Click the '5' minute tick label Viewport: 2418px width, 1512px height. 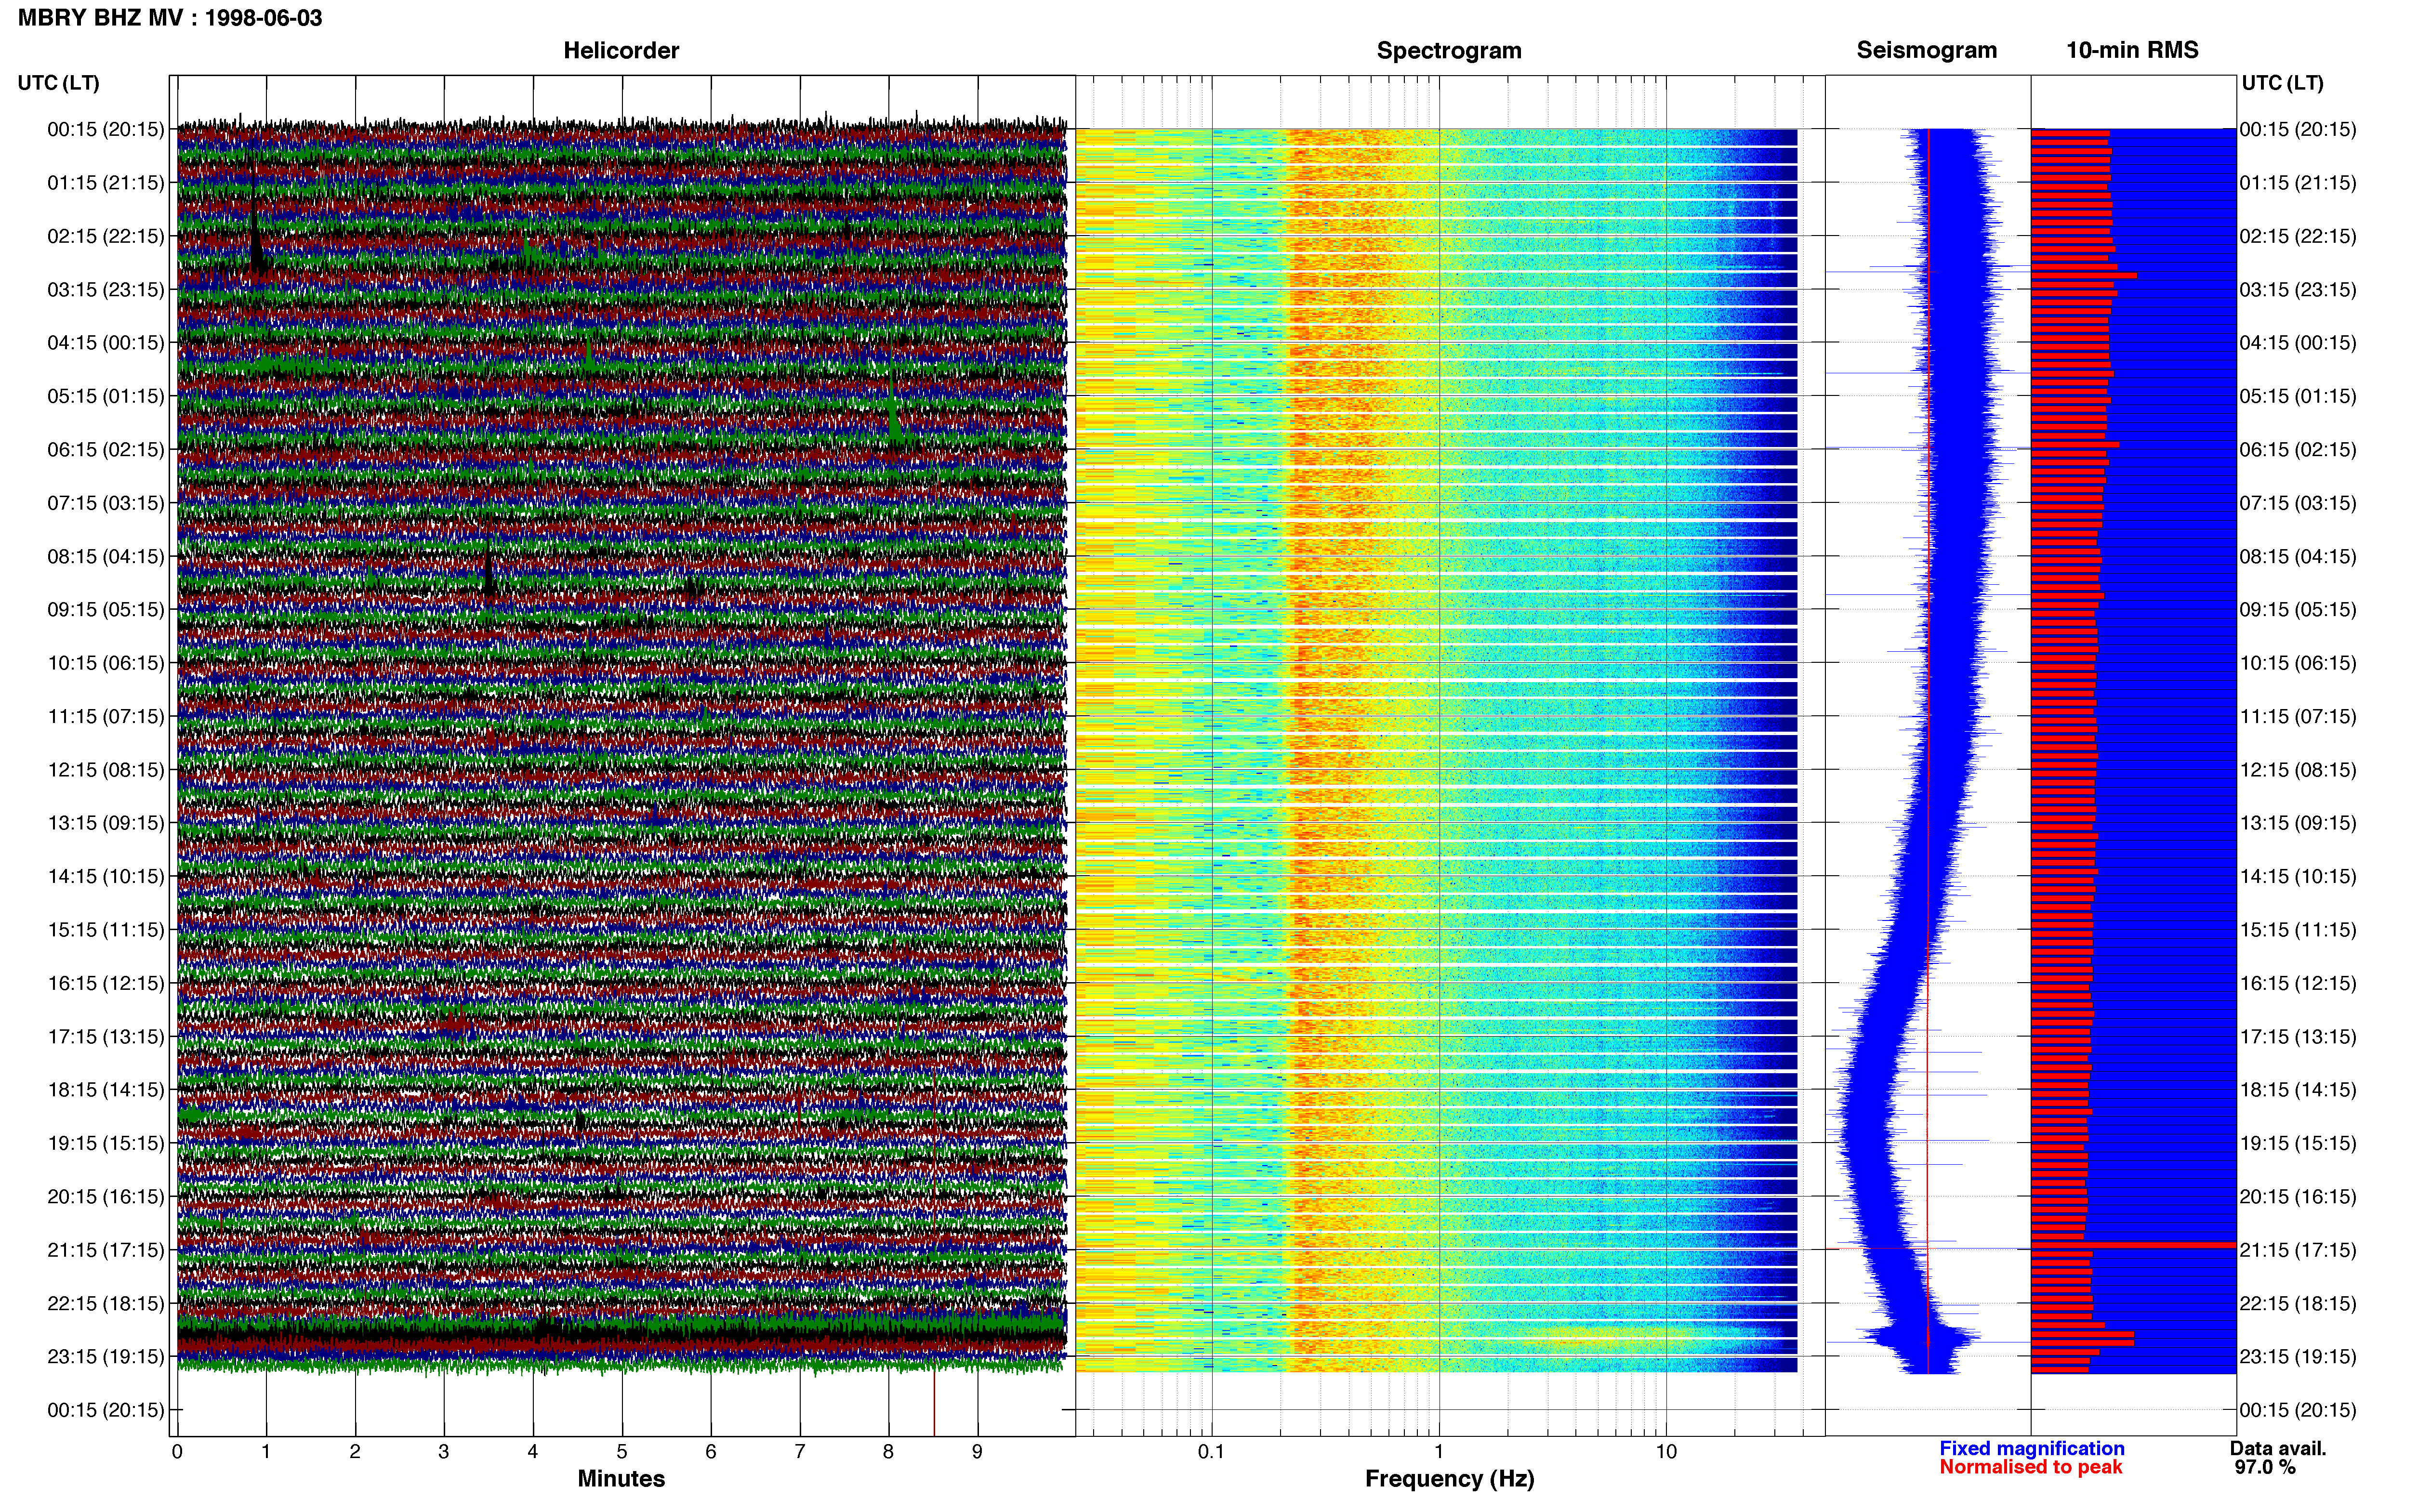(x=622, y=1451)
